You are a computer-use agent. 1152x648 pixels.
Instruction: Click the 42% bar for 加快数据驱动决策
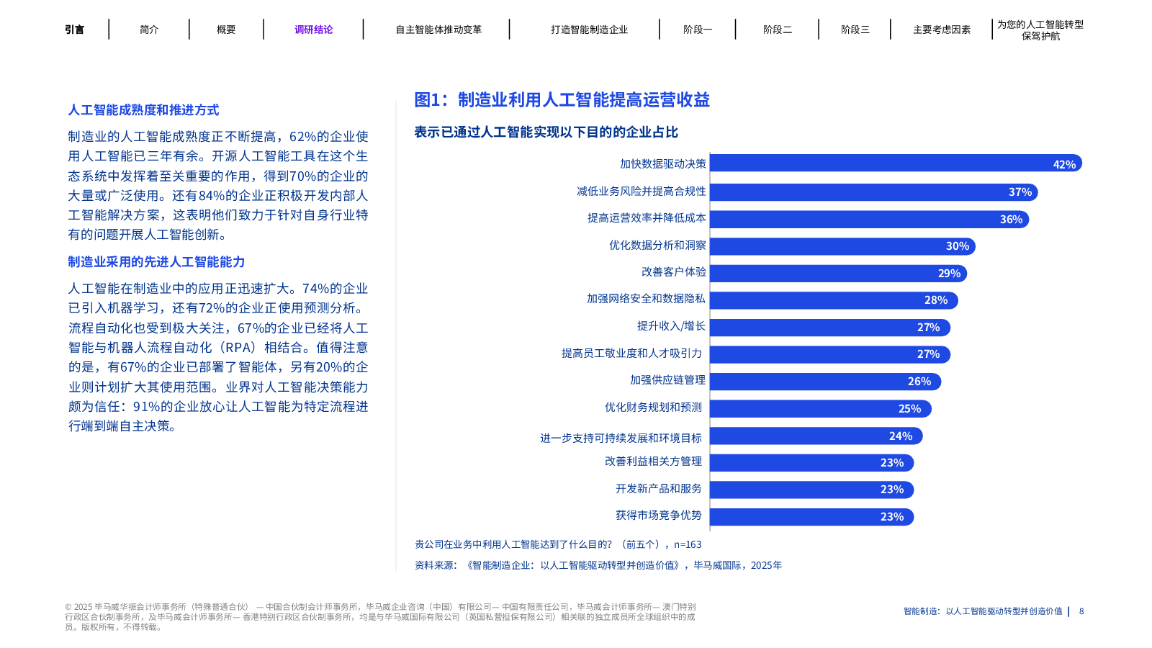pyautogui.click(x=895, y=164)
